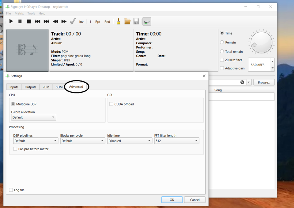Screen dimensions: 294x208
Task: Switch to the Outputs tab
Action: pos(30,87)
